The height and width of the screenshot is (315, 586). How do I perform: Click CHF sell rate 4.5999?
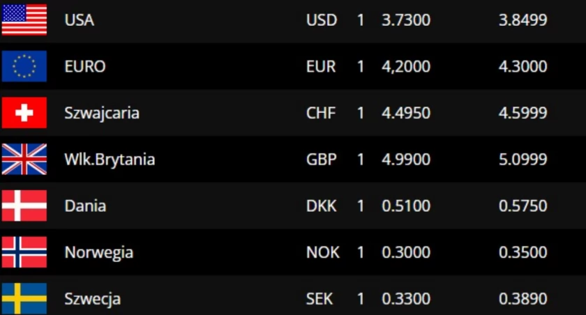click(x=523, y=113)
